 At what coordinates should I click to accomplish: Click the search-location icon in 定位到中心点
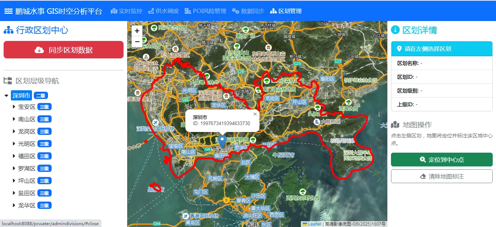(423, 160)
